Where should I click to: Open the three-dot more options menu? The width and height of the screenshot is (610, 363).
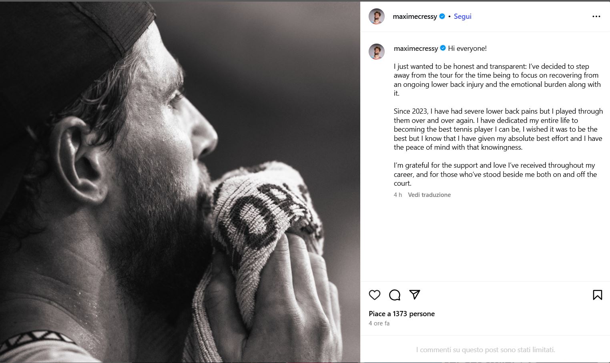[x=596, y=16]
